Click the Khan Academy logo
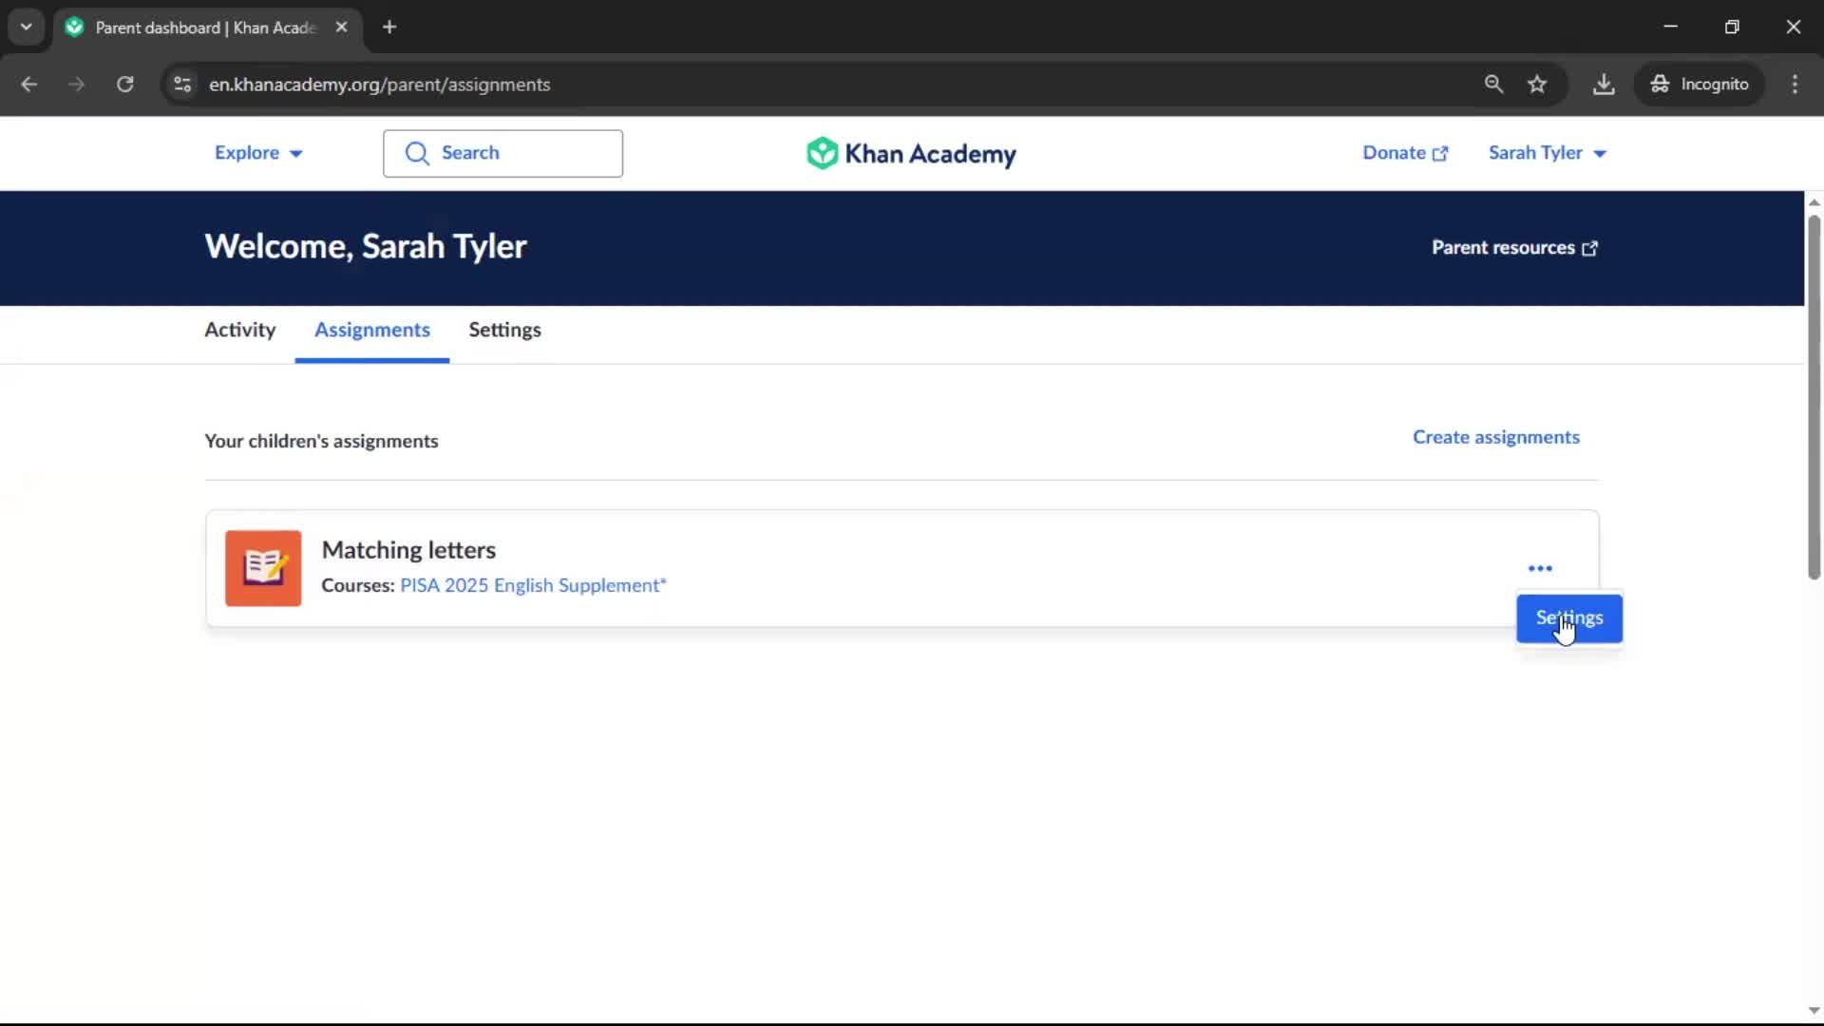The image size is (1824, 1026). pyautogui.click(x=911, y=153)
